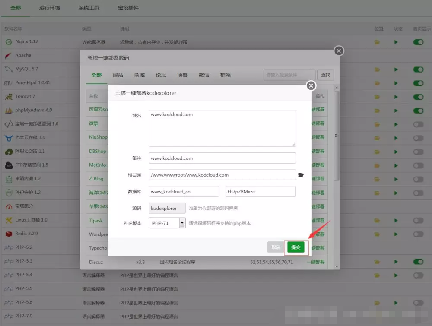Select the 框架 category tab
The height and width of the screenshot is (326, 432).
226,75
